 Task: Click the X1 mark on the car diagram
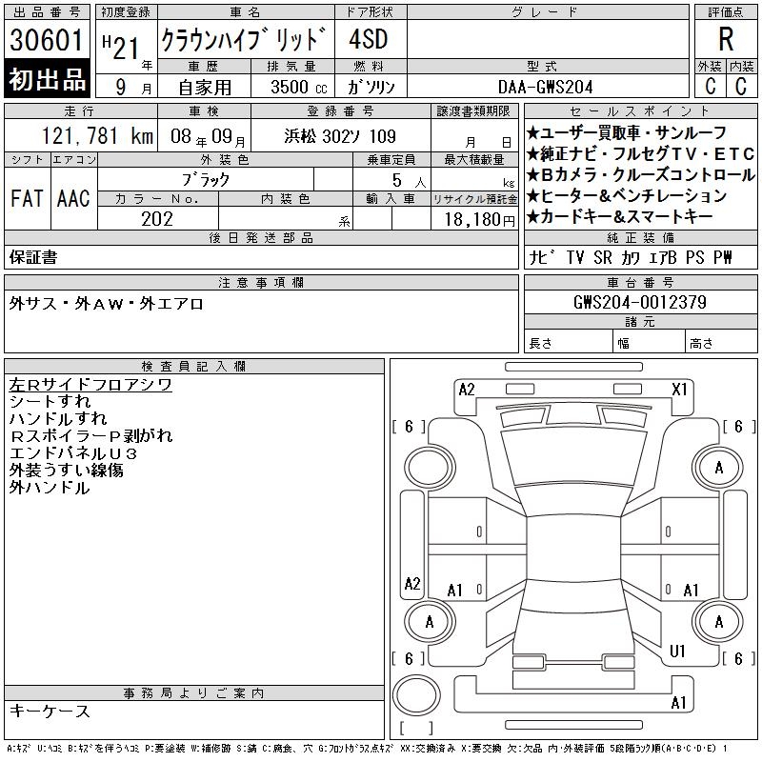click(x=679, y=390)
